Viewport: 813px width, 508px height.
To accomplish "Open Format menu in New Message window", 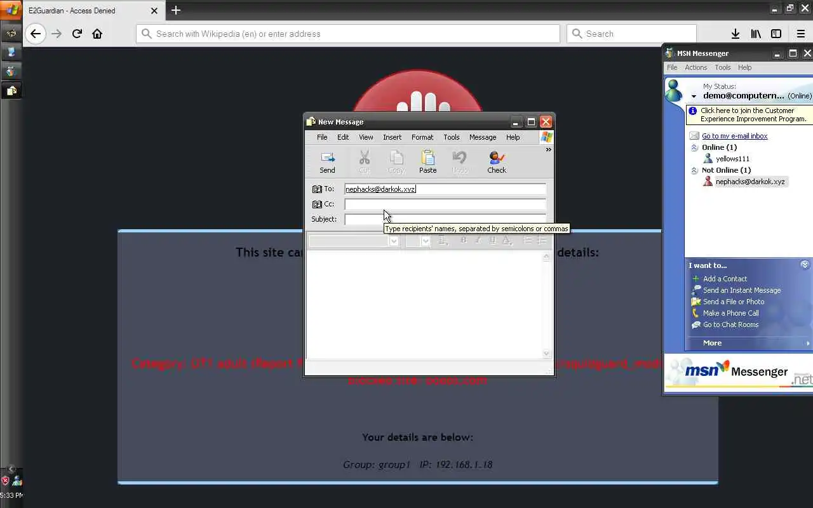I will click(422, 137).
